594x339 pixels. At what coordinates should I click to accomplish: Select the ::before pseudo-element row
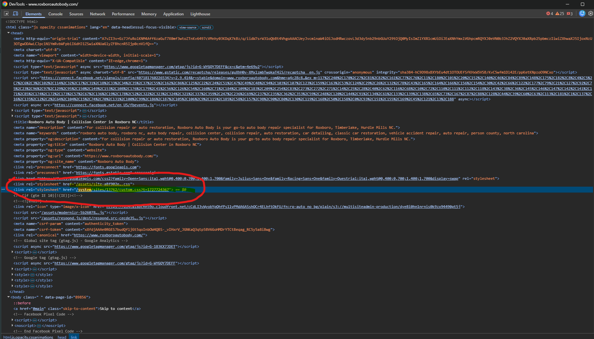pos(22,303)
